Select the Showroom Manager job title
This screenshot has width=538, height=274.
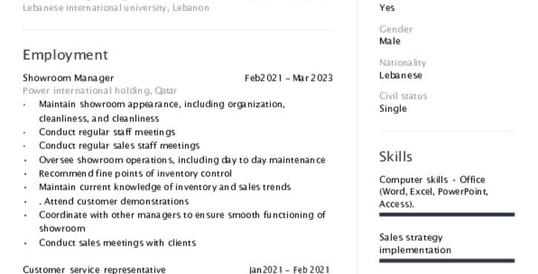tap(68, 78)
